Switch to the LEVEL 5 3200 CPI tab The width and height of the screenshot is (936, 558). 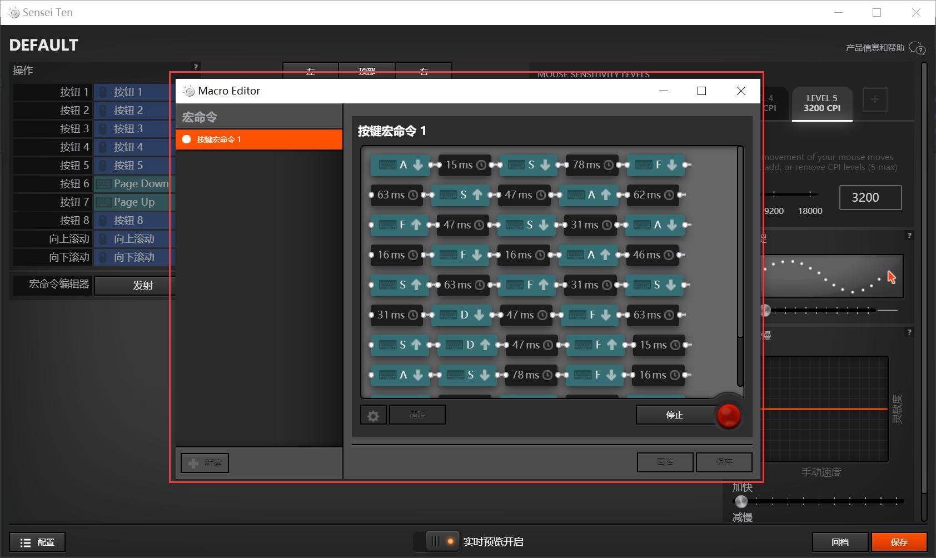point(822,103)
